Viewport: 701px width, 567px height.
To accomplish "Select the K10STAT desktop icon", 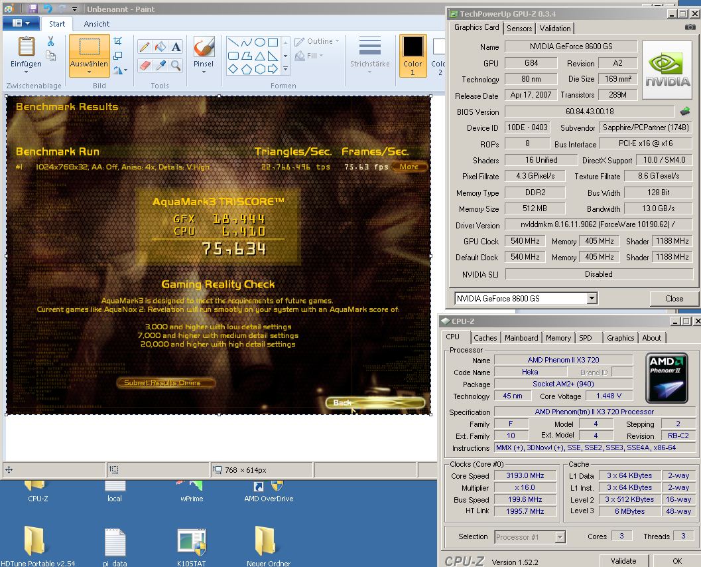I will pos(192,548).
